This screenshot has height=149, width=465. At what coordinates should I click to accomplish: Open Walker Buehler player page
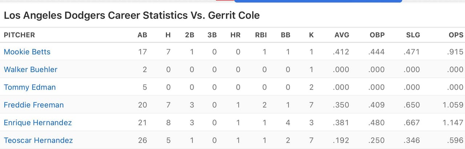[31, 70]
